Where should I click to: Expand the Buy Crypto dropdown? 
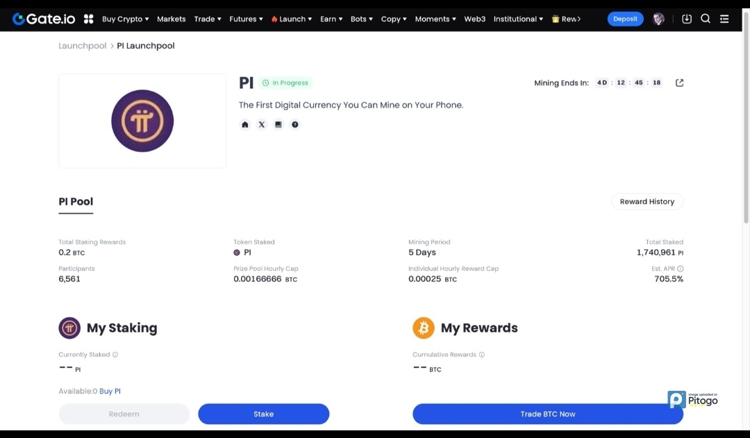[x=125, y=19]
